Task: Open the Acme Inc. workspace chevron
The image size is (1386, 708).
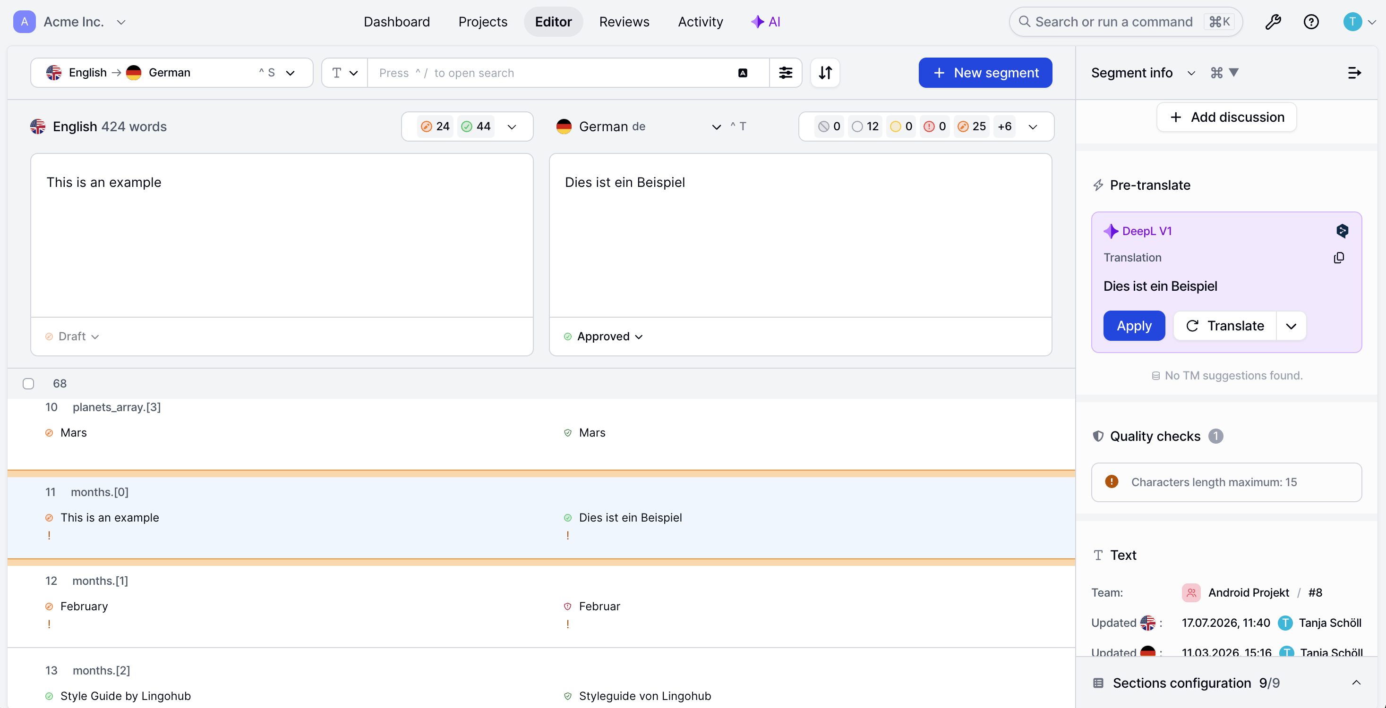Action: [121, 22]
